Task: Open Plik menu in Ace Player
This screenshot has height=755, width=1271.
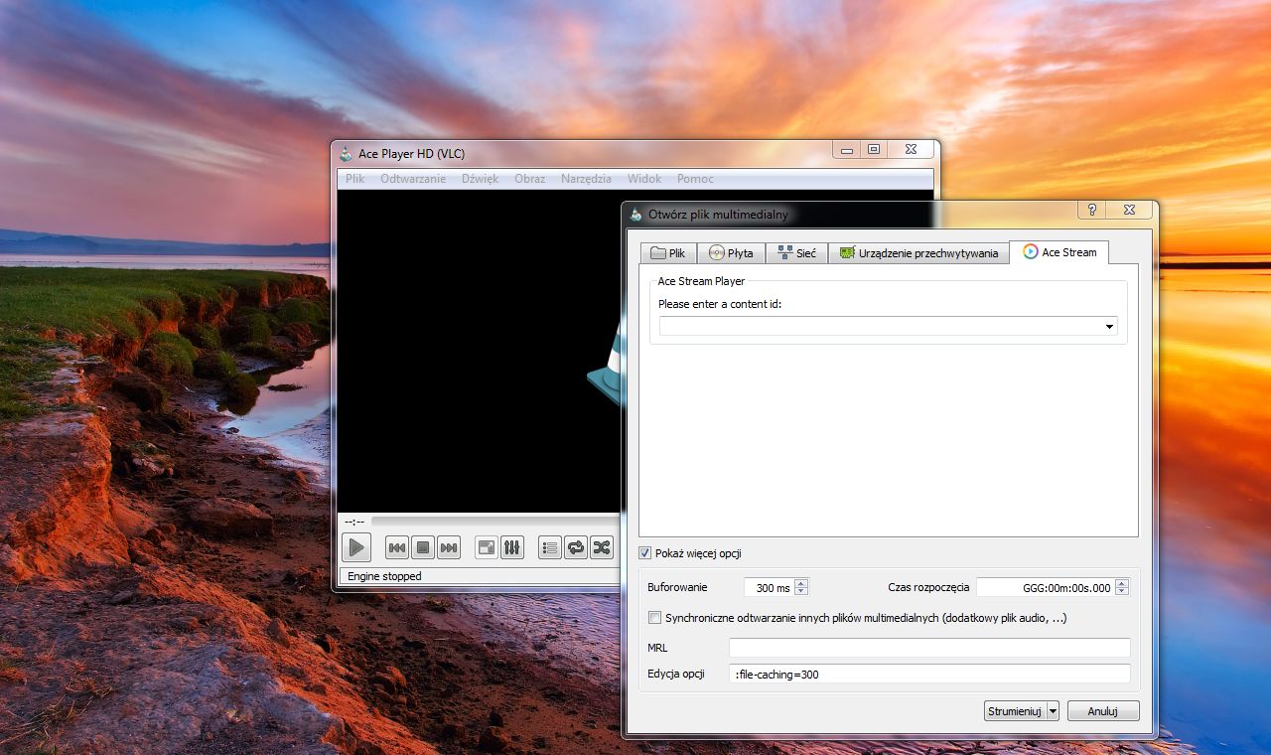Action: point(355,179)
